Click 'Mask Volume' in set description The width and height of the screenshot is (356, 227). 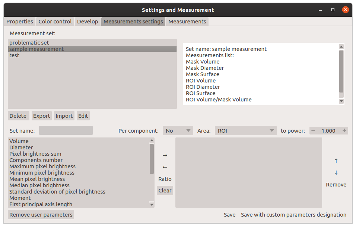pyautogui.click(x=203, y=62)
